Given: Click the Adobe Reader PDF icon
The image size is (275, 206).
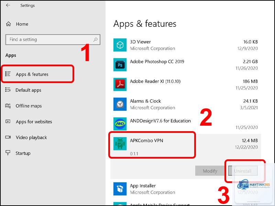Looking at the screenshot, I should (120, 84).
